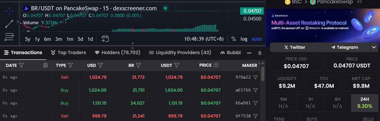Filter the USD column
Screen dimensions: 380x121
pyautogui.click(x=100, y=65)
